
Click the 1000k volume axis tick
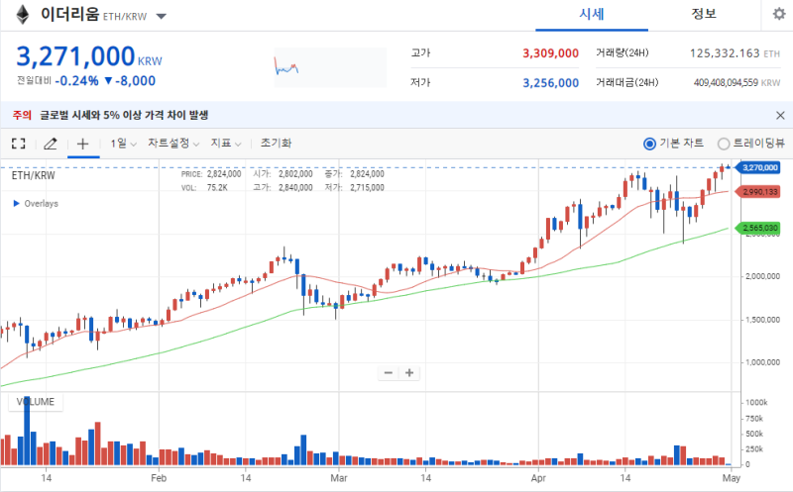[756, 403]
